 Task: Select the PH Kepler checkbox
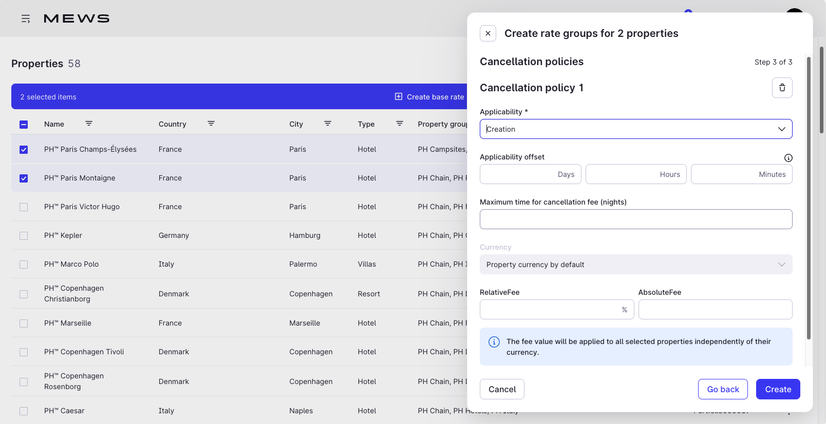[x=24, y=236]
